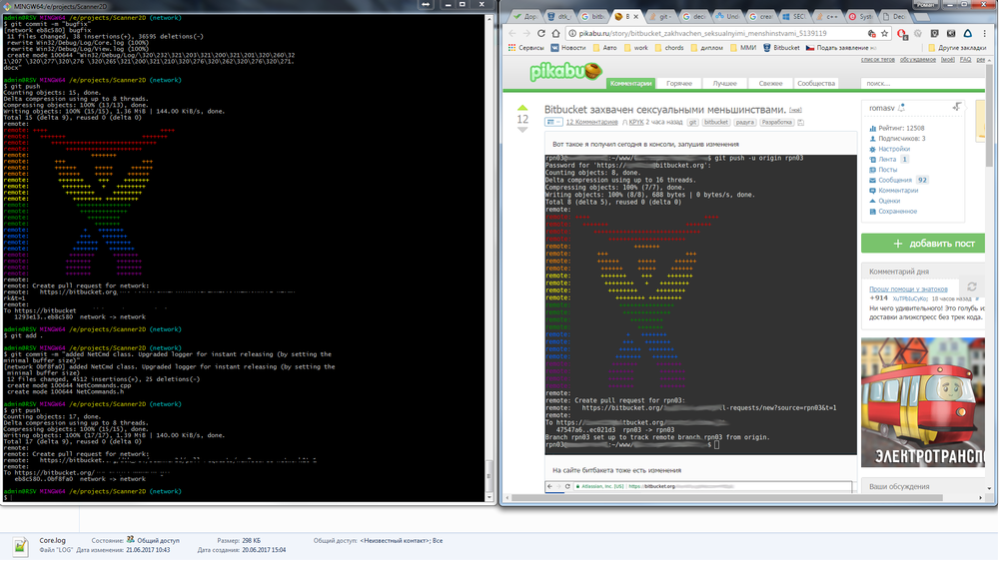Click the Электротранспорт tram banner
The image size is (999, 563).
[x=922, y=402]
